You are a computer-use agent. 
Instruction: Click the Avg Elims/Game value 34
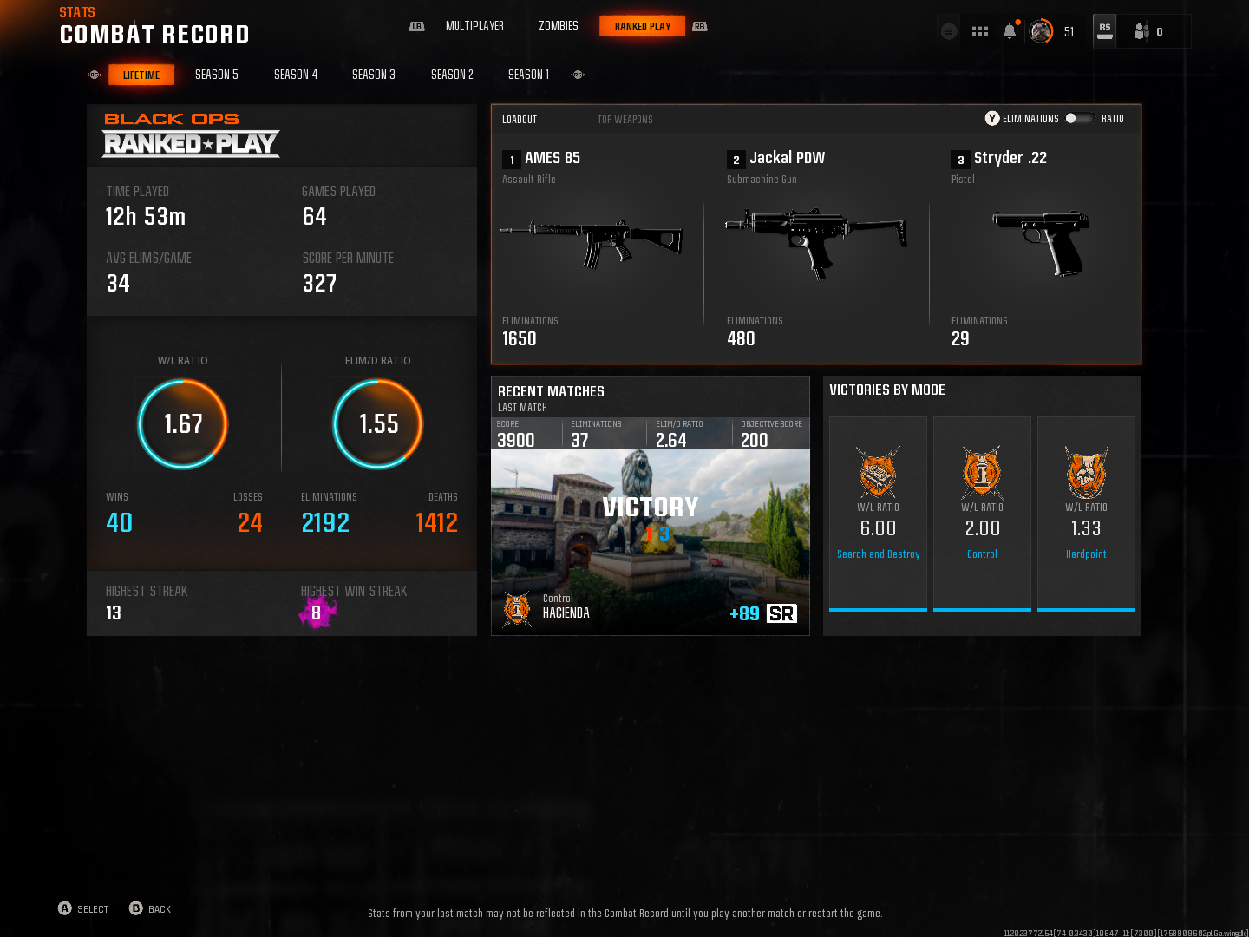coord(118,284)
